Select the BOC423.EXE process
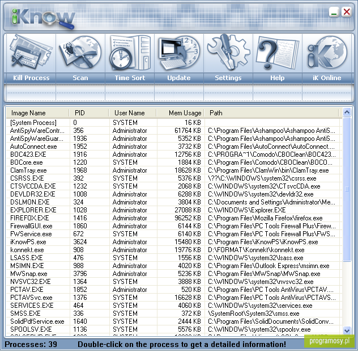 [x=174, y=154]
